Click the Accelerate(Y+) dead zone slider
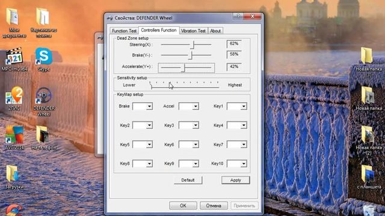The height and width of the screenshot is (216, 385). (x=186, y=67)
